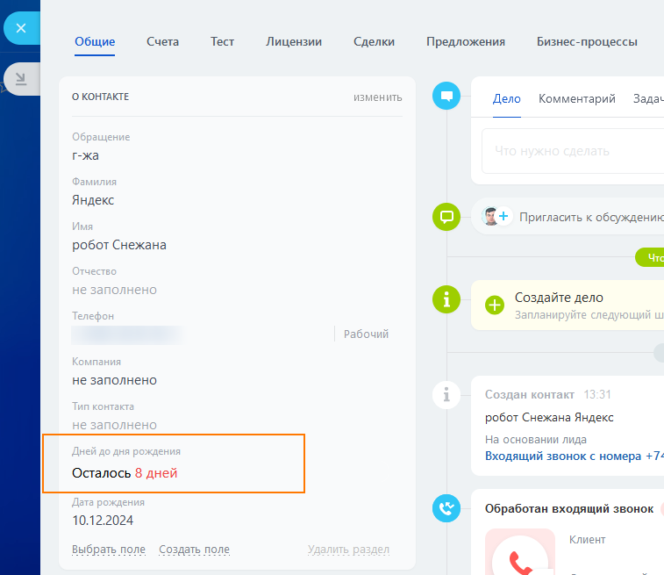Click the Создать поле link
Viewport: 664px width, 575px height.
(x=194, y=550)
